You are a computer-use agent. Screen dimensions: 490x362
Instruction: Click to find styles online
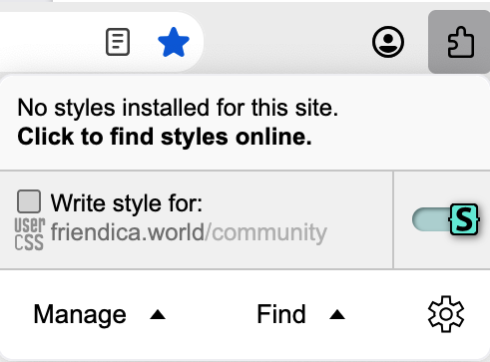(165, 137)
